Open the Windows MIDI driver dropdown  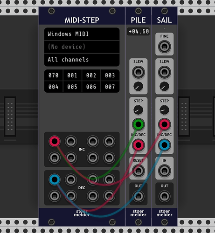pyautogui.click(x=82, y=34)
